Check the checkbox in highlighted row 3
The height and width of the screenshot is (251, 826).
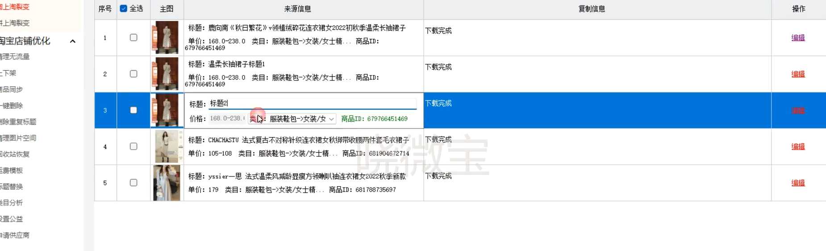pyautogui.click(x=133, y=110)
